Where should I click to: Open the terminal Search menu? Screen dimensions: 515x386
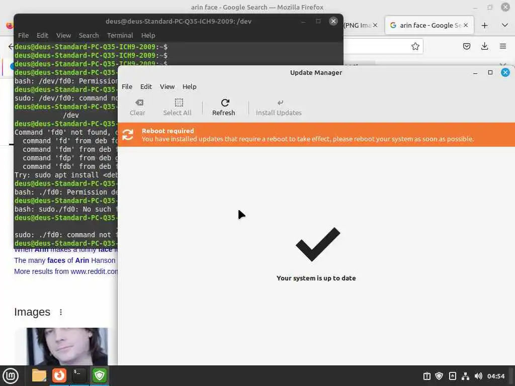pos(89,36)
